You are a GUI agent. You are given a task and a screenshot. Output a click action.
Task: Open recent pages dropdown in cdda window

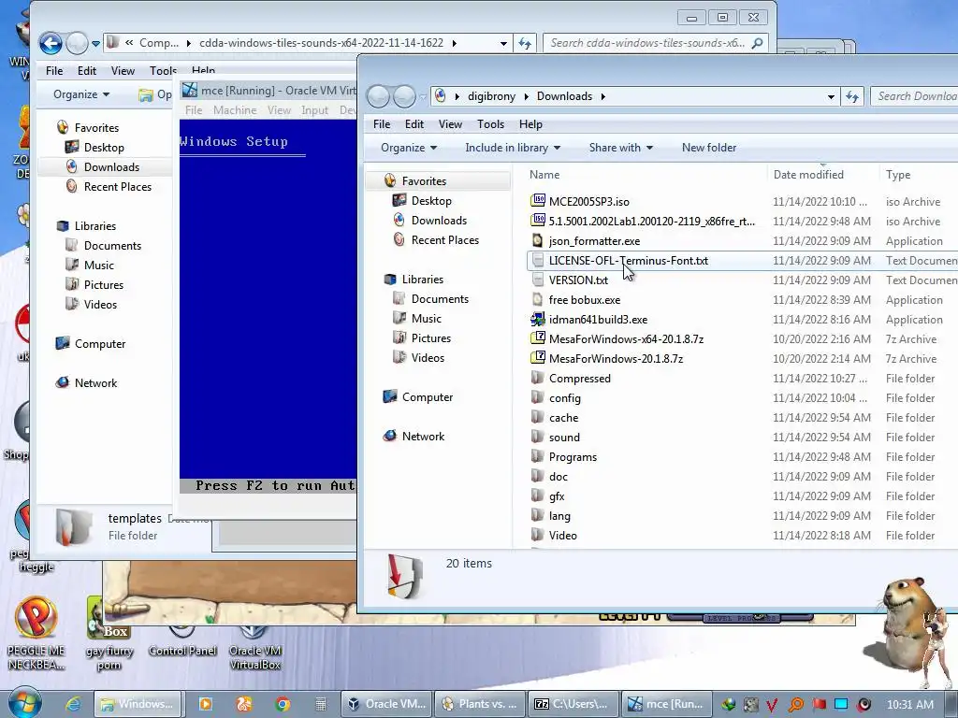(96, 43)
